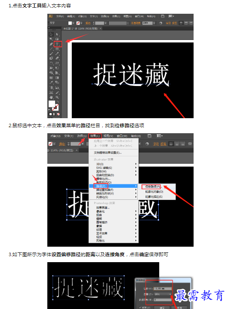Click 段落 link in second control bar
Image resolution: width=228 pixels, height=309 pixels.
[163, 144]
